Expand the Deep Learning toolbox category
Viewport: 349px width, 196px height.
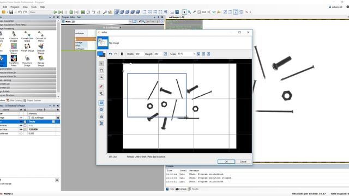(x=28, y=80)
